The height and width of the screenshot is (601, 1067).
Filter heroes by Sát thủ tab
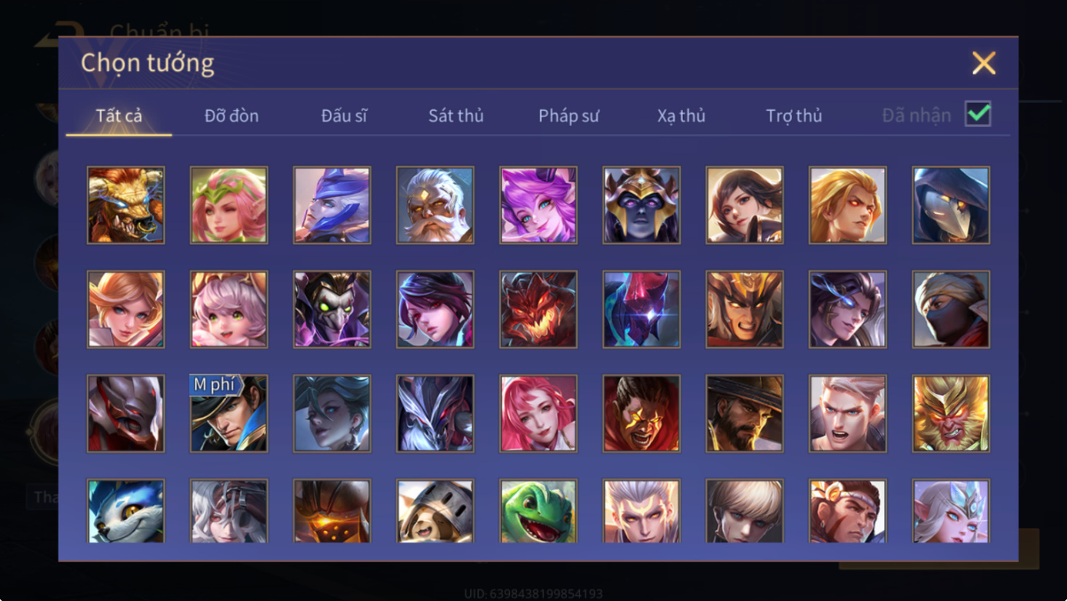[456, 115]
